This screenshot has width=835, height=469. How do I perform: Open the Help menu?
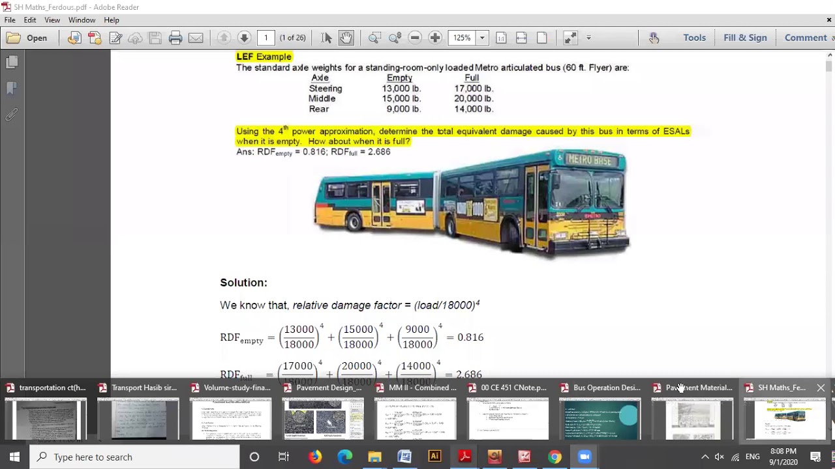112,20
